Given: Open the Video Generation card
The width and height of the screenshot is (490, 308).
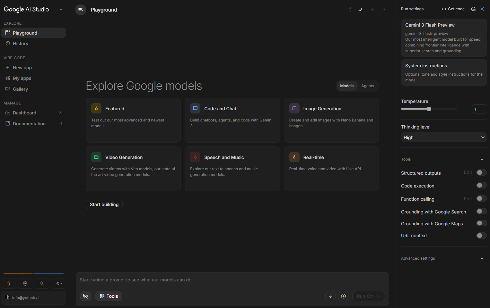Looking at the screenshot, I should coord(133,169).
